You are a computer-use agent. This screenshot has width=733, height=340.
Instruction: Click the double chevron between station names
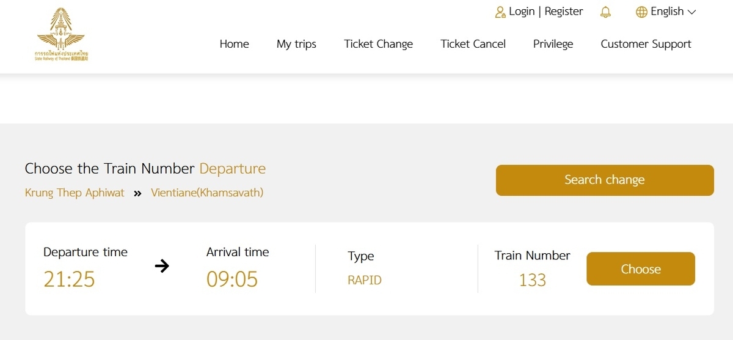tap(137, 193)
